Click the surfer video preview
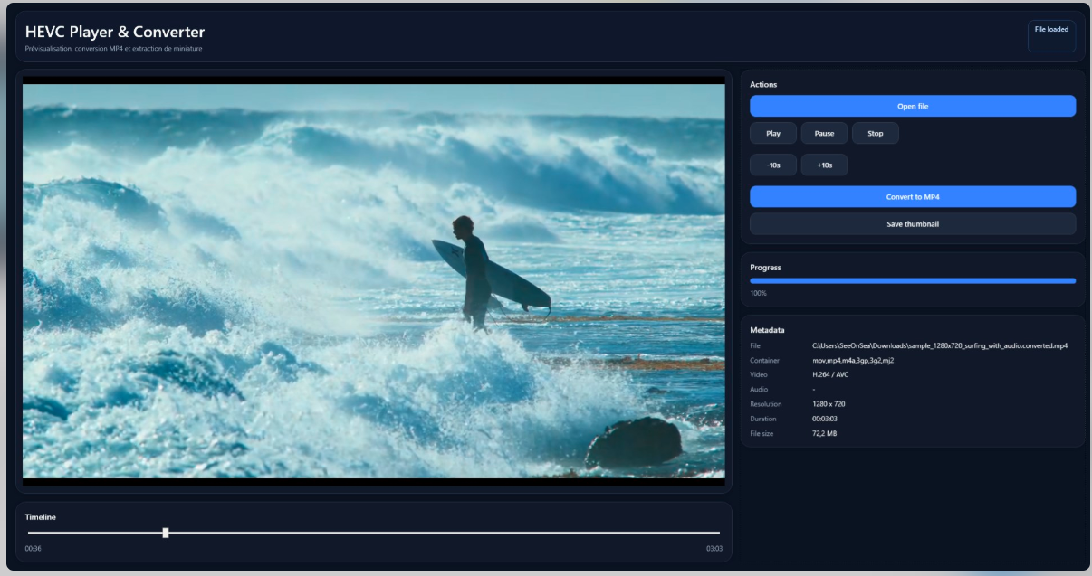This screenshot has width=1092, height=576. [x=373, y=280]
